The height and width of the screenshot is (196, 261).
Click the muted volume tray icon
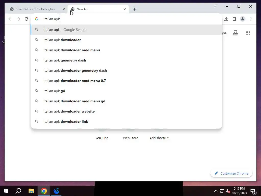[x=228, y=191]
